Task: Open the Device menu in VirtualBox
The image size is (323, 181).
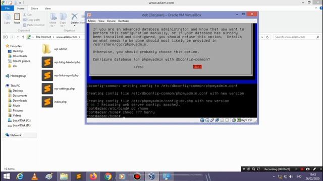Action: [111, 21]
